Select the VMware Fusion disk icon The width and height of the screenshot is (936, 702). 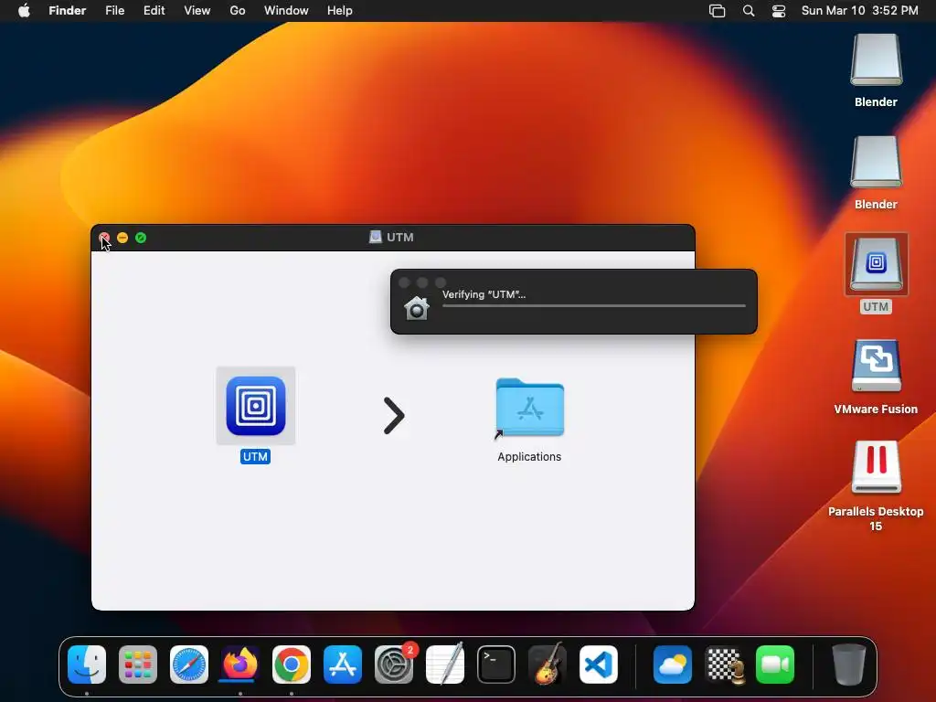pos(876,366)
